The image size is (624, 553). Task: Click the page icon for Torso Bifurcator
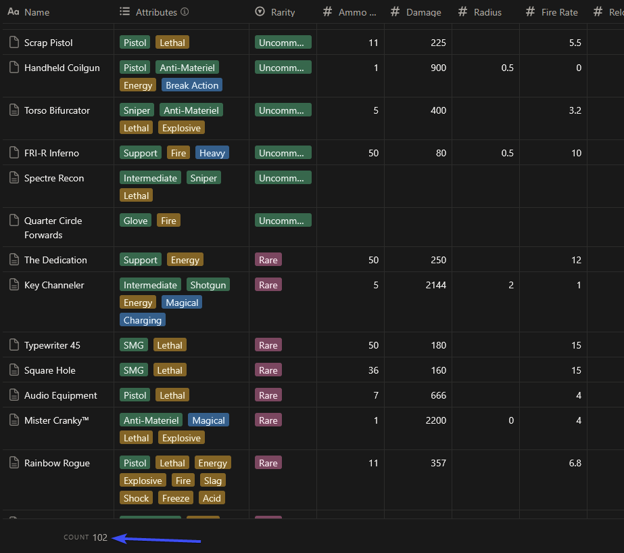pos(14,110)
